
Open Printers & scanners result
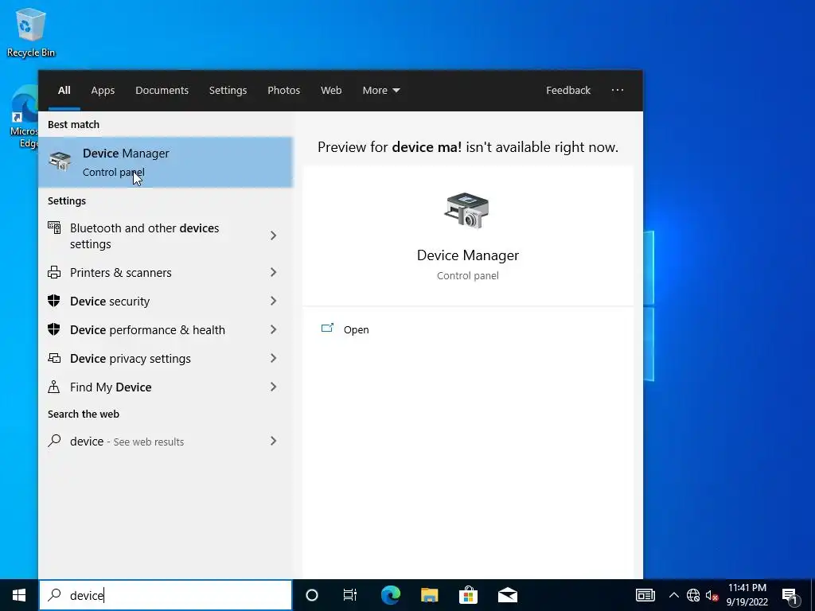(x=166, y=272)
